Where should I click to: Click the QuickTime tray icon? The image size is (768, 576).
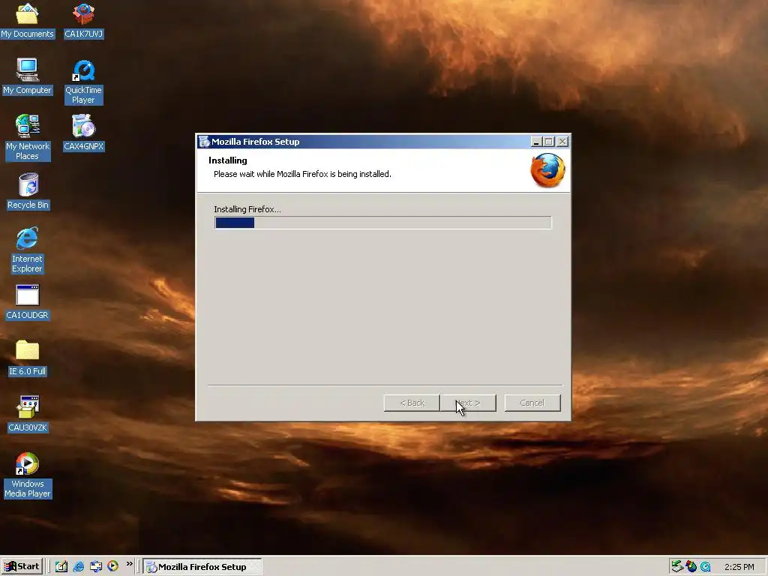[x=705, y=567]
